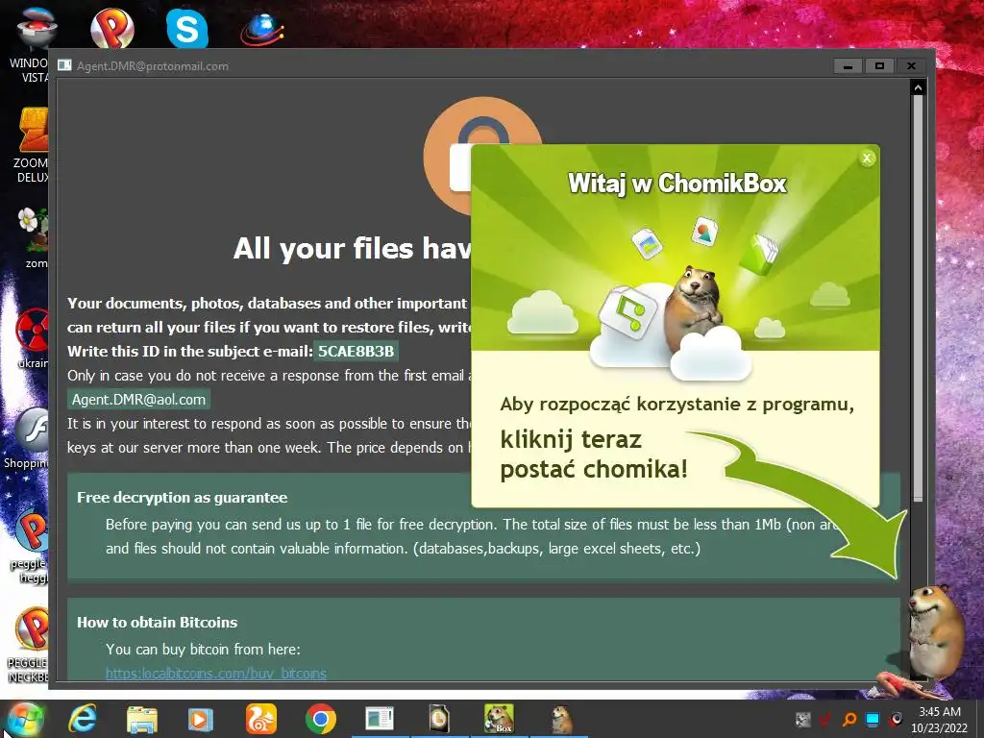The image size is (984, 738).
Task: Open ChomikBox from the taskbar
Action: tap(499, 719)
